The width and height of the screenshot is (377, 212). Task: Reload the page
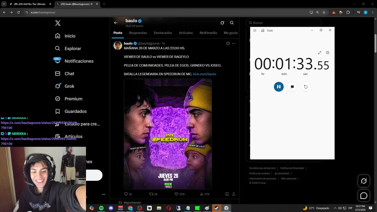tap(18, 12)
